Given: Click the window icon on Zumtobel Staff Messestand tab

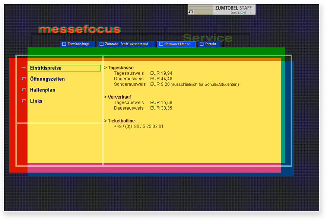Looking at the screenshot, I should 101,44.
